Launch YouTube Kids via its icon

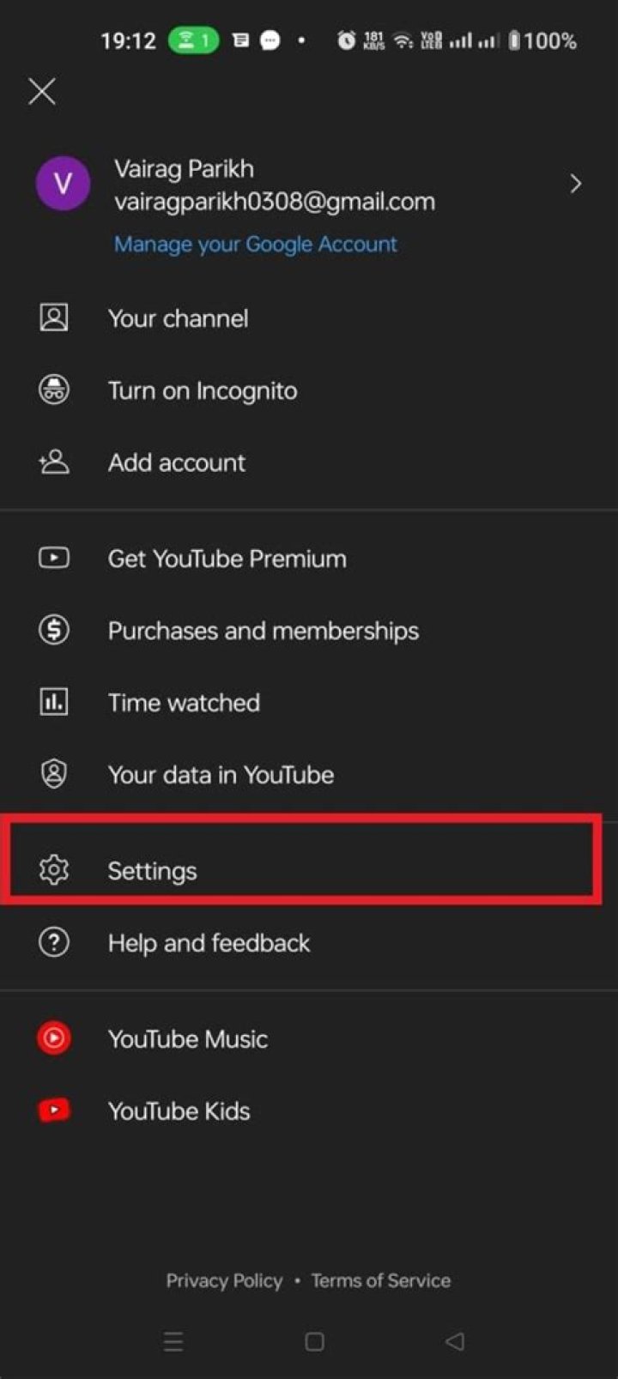click(53, 1110)
